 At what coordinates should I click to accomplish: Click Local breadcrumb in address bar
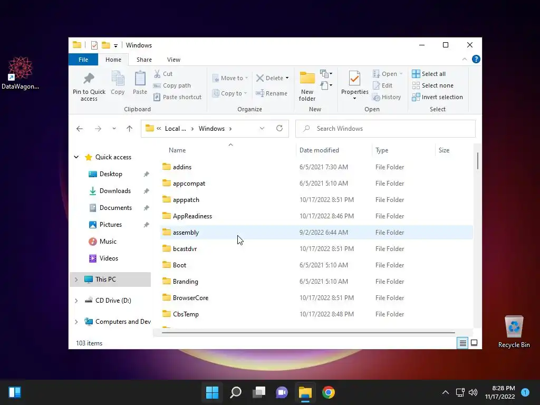pyautogui.click(x=175, y=129)
